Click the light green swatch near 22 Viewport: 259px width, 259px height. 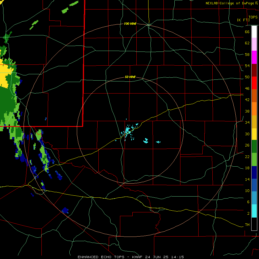pyautogui.click(x=254, y=159)
